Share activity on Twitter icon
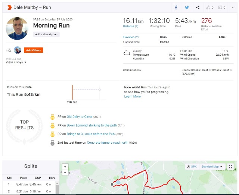Image resolution: width=239 pixels, height=195 pixels. 187,7
